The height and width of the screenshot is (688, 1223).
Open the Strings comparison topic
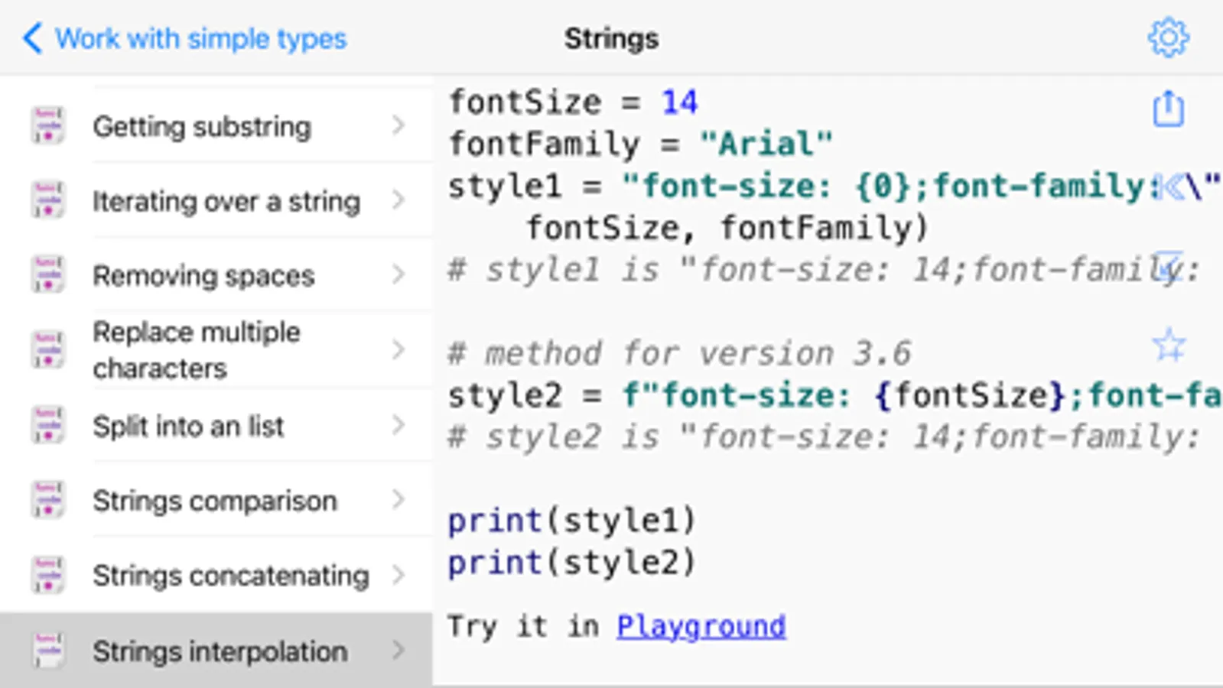(x=214, y=501)
